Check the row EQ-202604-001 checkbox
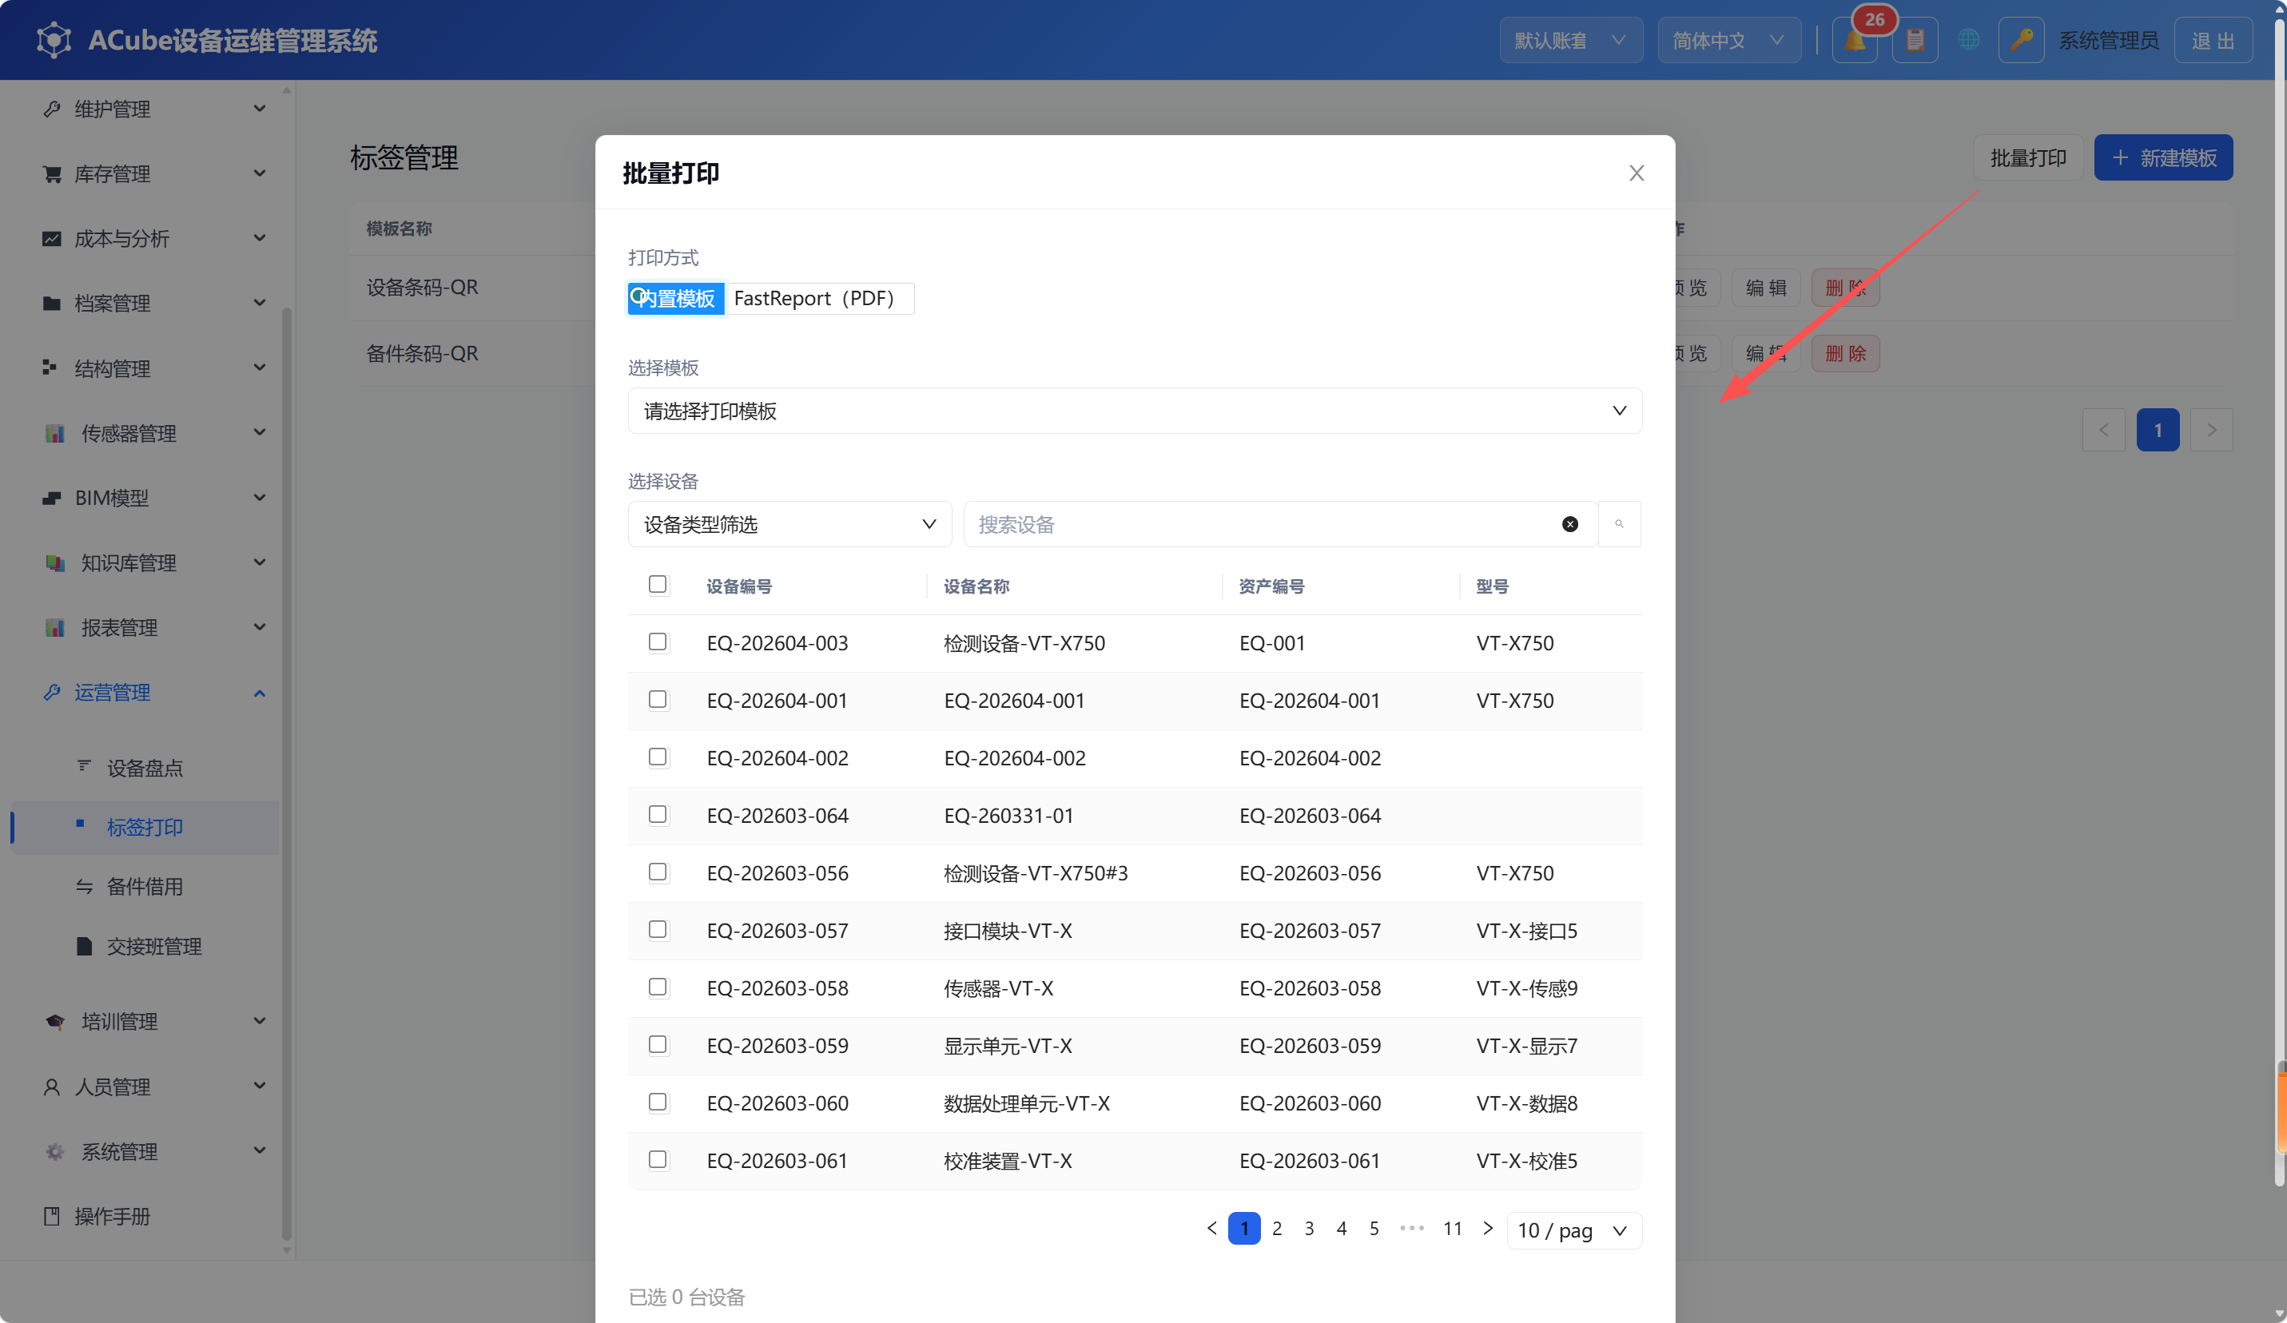Screen dimensions: 2287x1323 coord(658,699)
